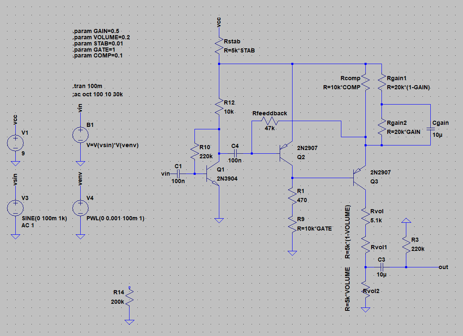Select the C4 capacitor symbol
The width and height of the screenshot is (463, 336).
(x=235, y=153)
